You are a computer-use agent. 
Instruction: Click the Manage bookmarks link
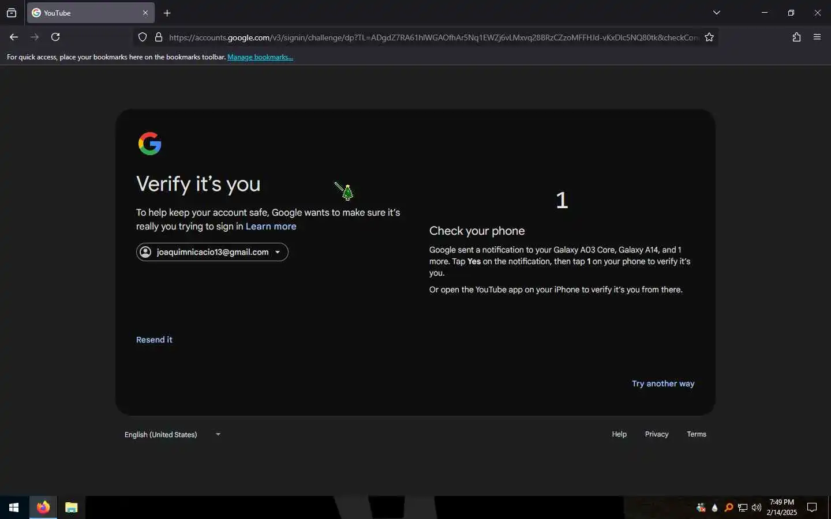(x=260, y=57)
